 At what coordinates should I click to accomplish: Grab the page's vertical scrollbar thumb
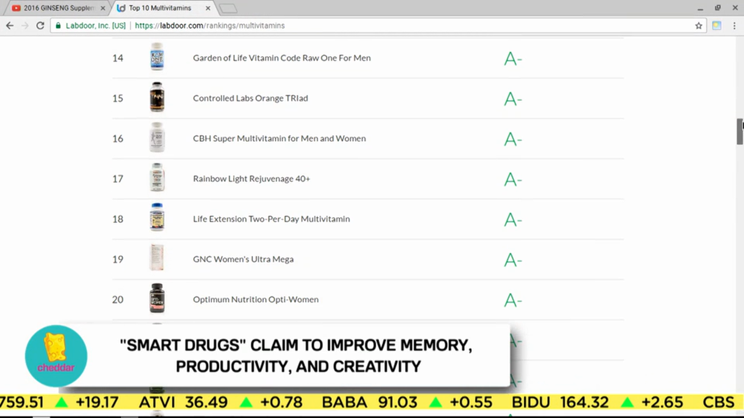pyautogui.click(x=740, y=132)
